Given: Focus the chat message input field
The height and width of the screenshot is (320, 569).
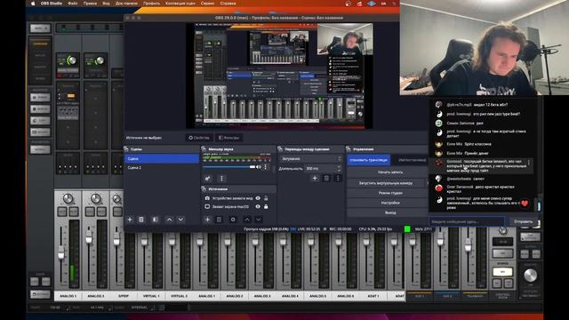Looking at the screenshot, I should click(466, 221).
